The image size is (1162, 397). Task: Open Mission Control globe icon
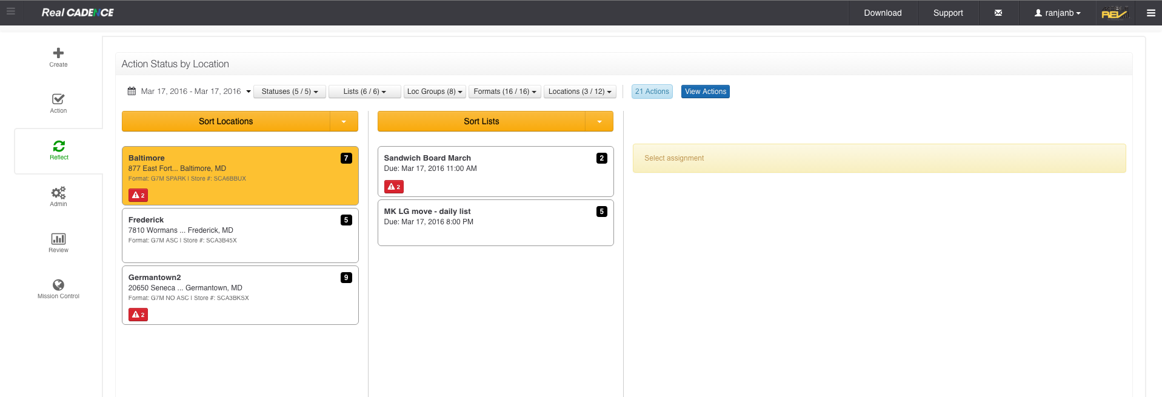click(x=58, y=285)
